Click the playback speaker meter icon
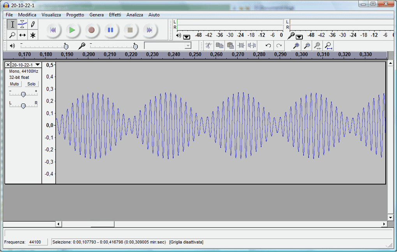 click(178, 35)
